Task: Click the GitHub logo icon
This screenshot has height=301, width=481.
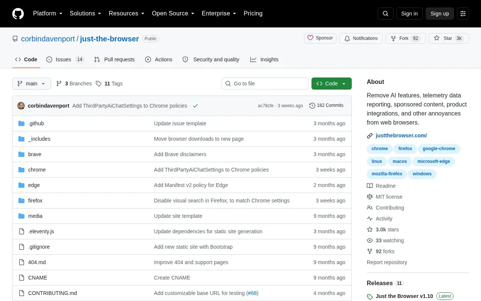Action: coord(18,14)
